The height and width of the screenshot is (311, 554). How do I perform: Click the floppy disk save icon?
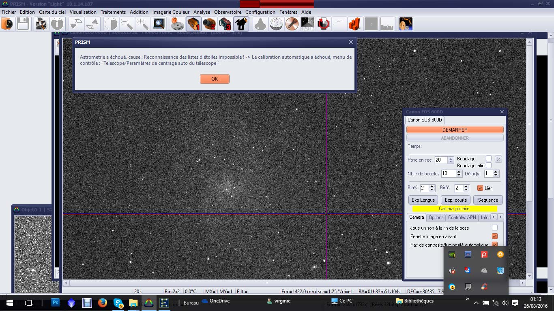click(x=22, y=24)
